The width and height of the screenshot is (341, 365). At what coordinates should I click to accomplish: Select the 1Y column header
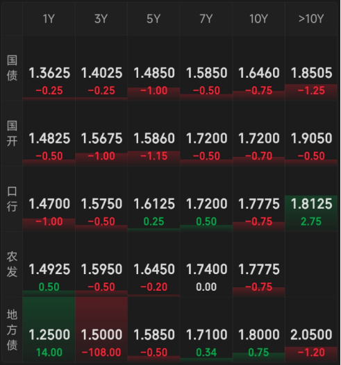[49, 19]
